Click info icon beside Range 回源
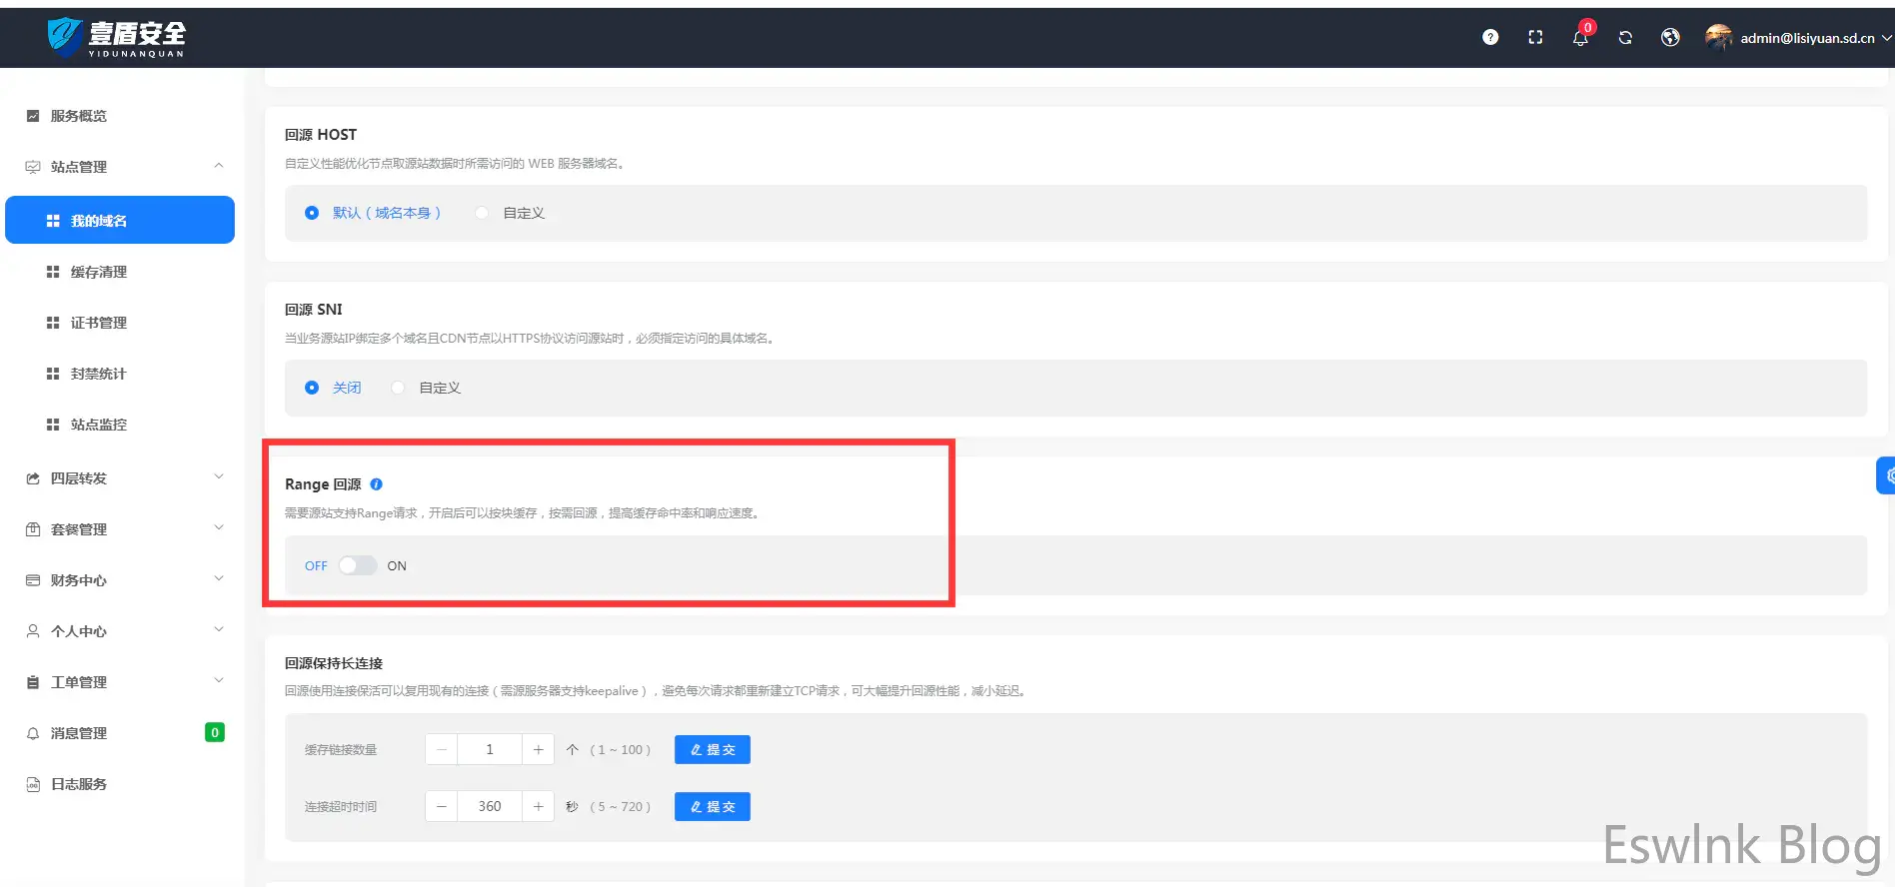 click(x=377, y=484)
